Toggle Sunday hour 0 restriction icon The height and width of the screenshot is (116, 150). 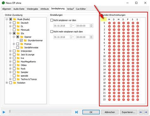coord(138,23)
